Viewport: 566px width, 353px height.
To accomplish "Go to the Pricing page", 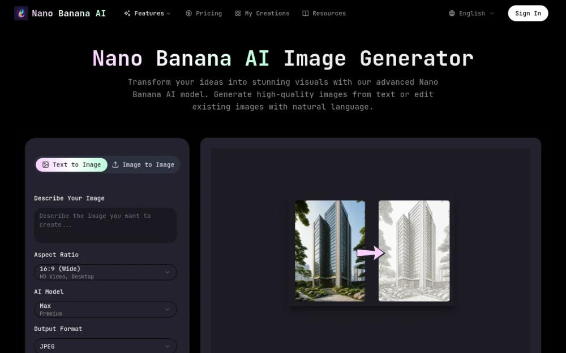I will coord(204,14).
